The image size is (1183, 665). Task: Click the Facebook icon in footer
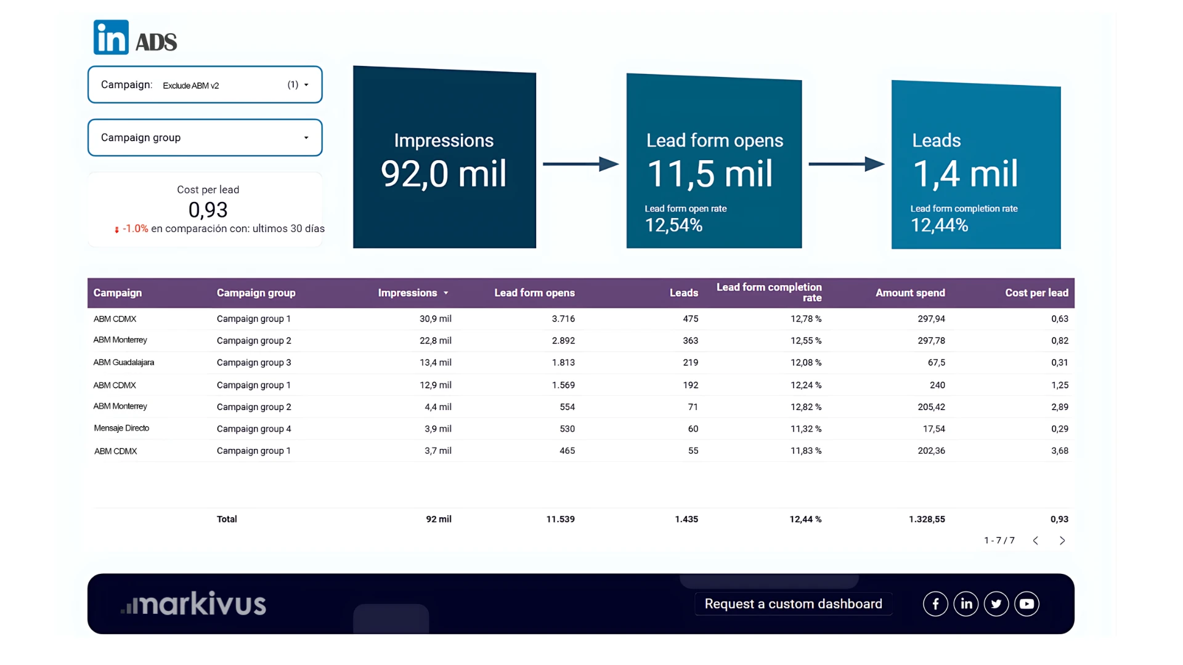coord(935,604)
